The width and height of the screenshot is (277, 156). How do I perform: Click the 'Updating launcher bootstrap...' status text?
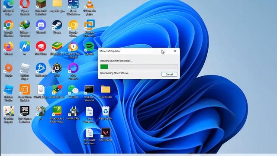[x=116, y=61]
